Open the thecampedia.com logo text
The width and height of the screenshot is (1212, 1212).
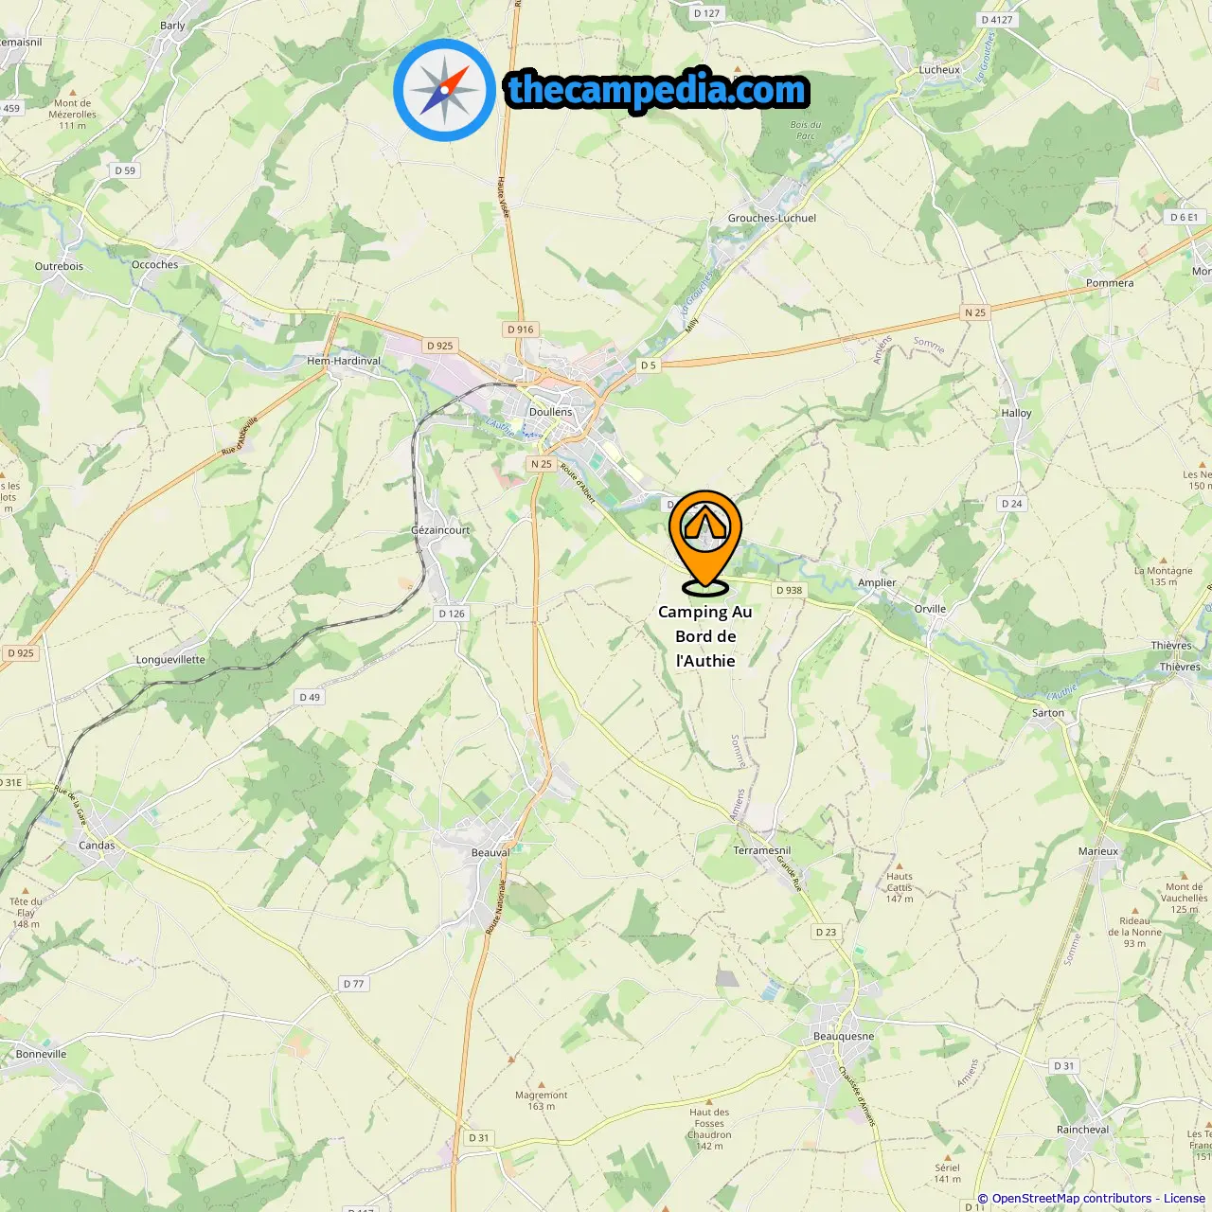point(657,91)
